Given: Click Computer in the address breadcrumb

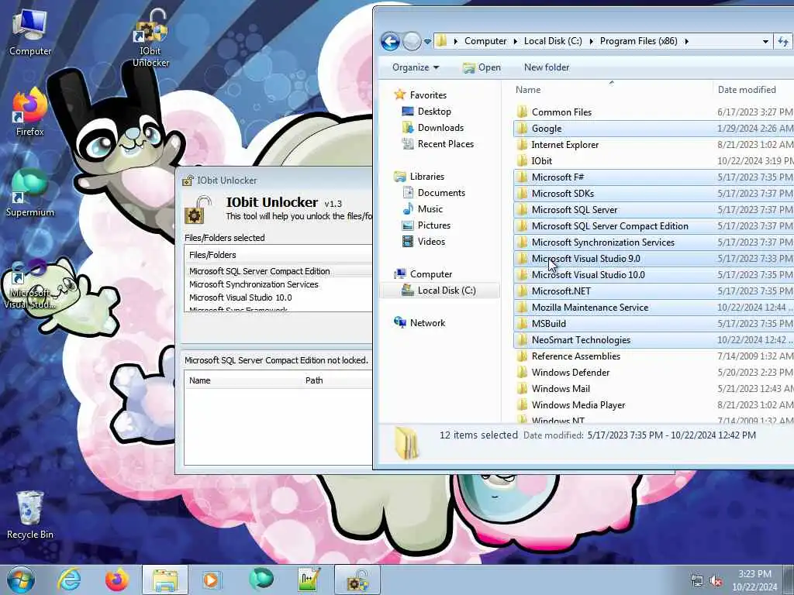Looking at the screenshot, I should pos(485,41).
